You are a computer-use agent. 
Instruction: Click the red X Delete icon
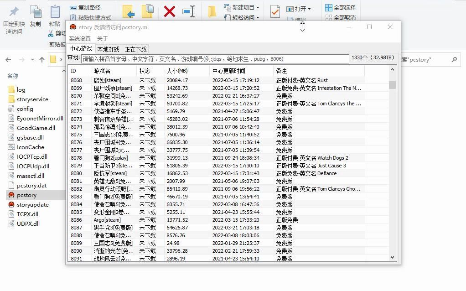click(170, 12)
